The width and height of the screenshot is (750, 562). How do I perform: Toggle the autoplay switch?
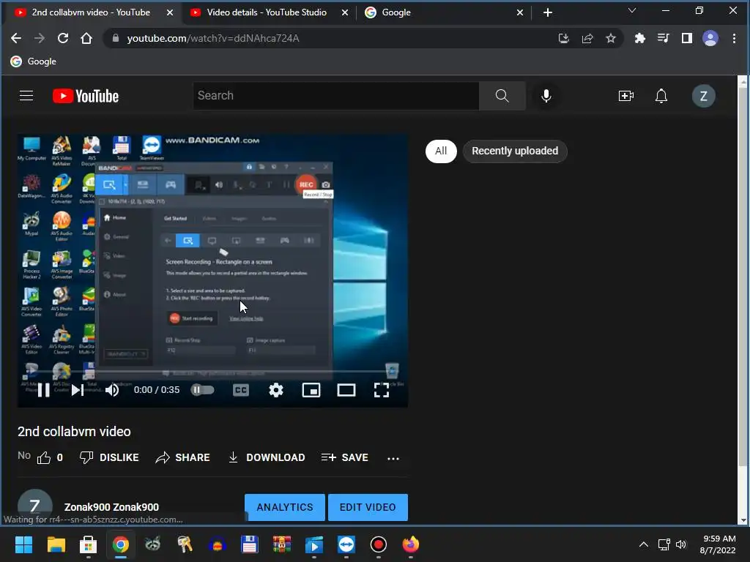pyautogui.click(x=202, y=390)
